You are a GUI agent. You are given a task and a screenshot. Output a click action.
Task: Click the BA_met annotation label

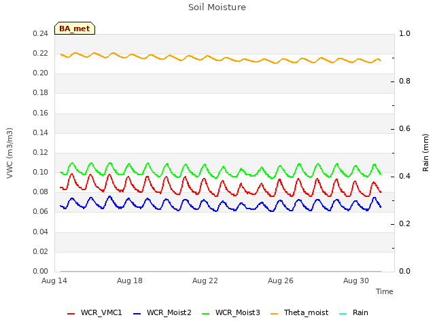75,29
